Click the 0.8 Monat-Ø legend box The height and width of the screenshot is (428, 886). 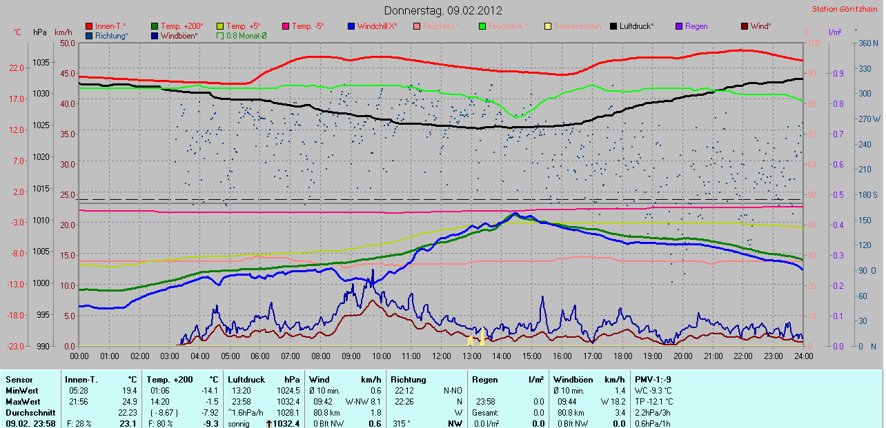(220, 35)
